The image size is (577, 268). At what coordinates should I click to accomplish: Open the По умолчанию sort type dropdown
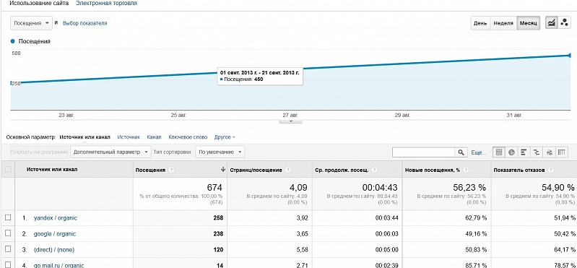(x=220, y=152)
